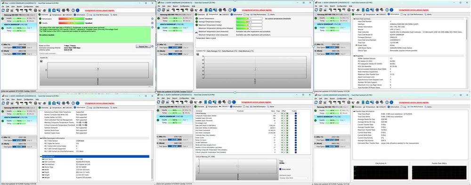This screenshot has width=471, height=185.
Task: Click the save-graph floppy icon above the Health (%) chart
Action: 41,61
